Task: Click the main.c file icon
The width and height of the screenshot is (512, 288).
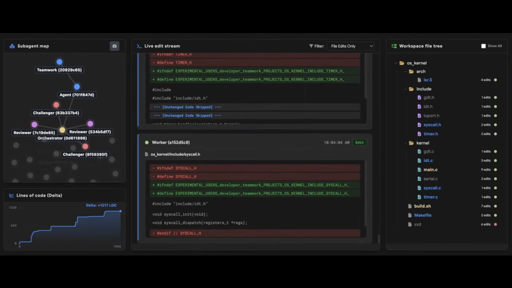Action: point(419,170)
